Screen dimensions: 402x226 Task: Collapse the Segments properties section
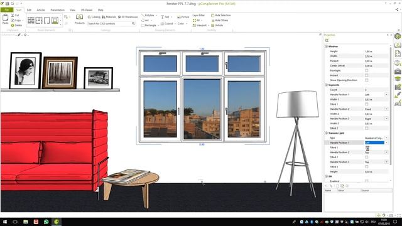(x=327, y=85)
